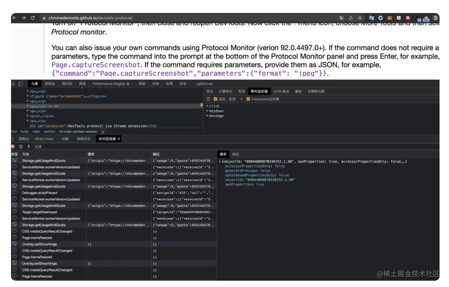Click the type icon of Debugger.scriptParsed row
The height and width of the screenshot is (287, 449).
pos(14,193)
